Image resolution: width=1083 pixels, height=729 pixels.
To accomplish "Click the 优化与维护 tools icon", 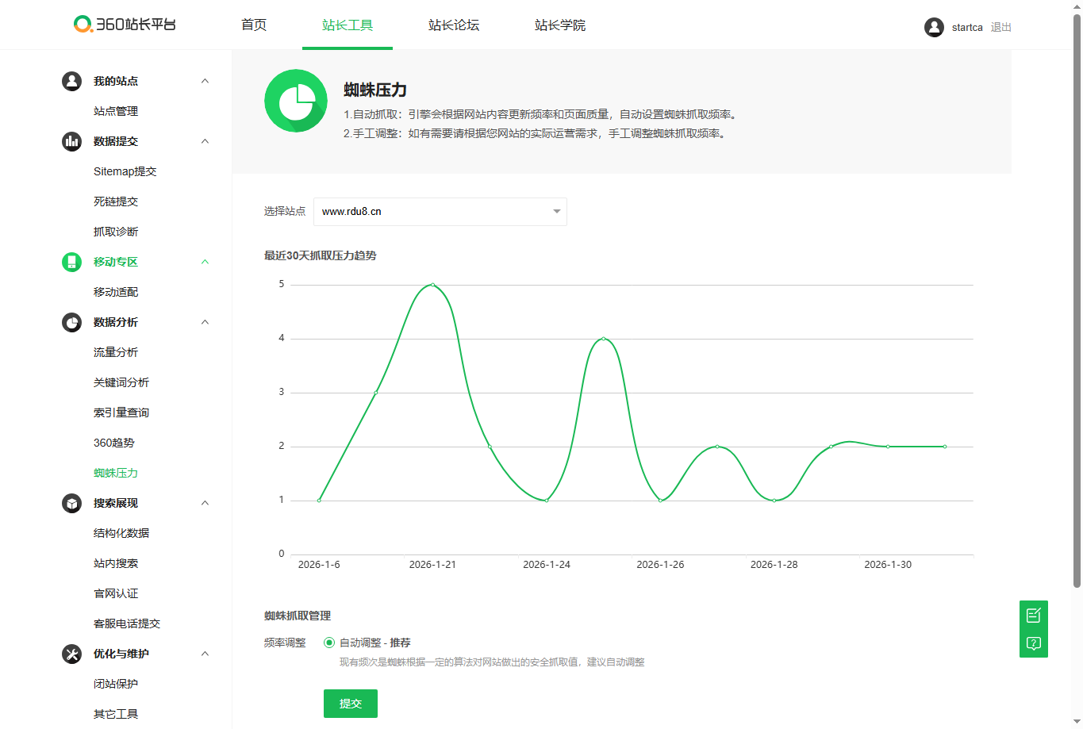I will click(72, 654).
